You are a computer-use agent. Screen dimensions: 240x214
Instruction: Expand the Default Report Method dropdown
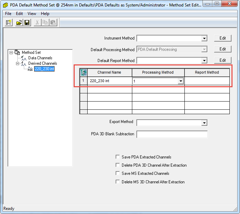click(204, 61)
